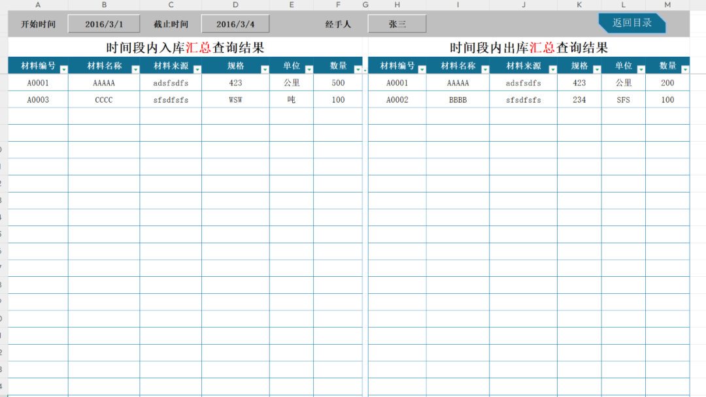Screen dimensions: 706x397
Task: Open 规格 filter in 出库 table
Action: coord(597,69)
